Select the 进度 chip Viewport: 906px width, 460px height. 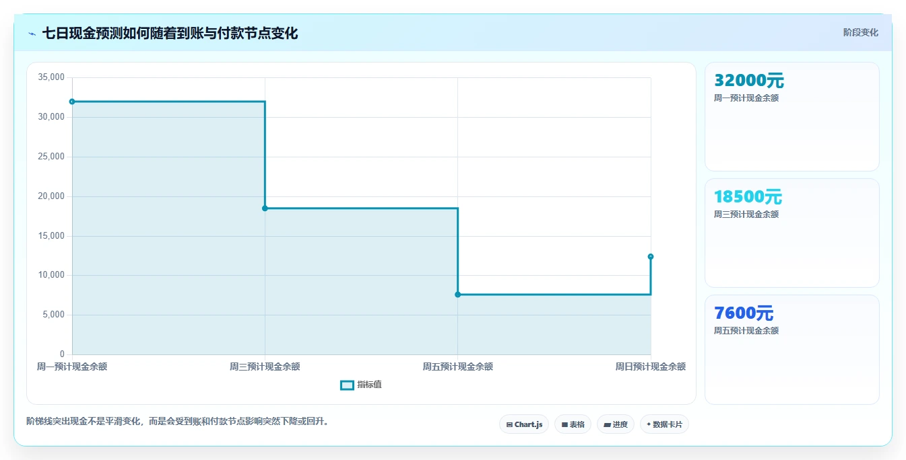[616, 424]
